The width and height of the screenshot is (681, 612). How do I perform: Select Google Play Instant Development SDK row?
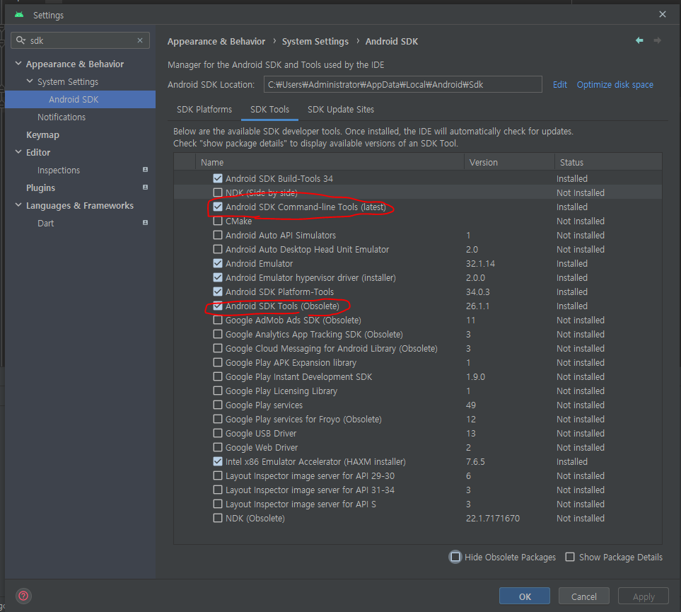(x=418, y=377)
